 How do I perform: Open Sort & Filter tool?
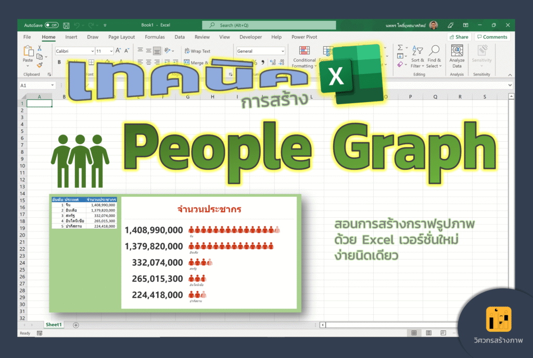tap(417, 57)
